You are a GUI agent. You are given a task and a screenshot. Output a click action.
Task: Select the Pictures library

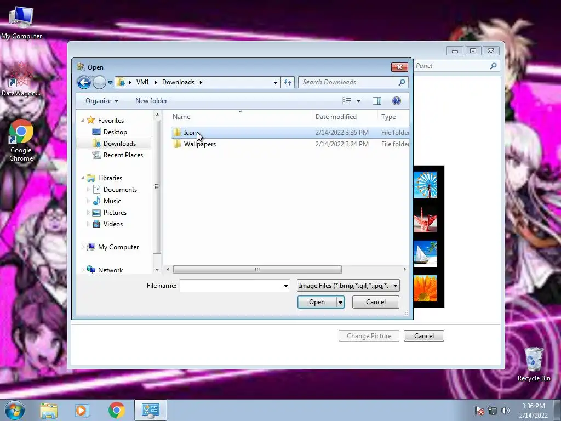[115, 212]
